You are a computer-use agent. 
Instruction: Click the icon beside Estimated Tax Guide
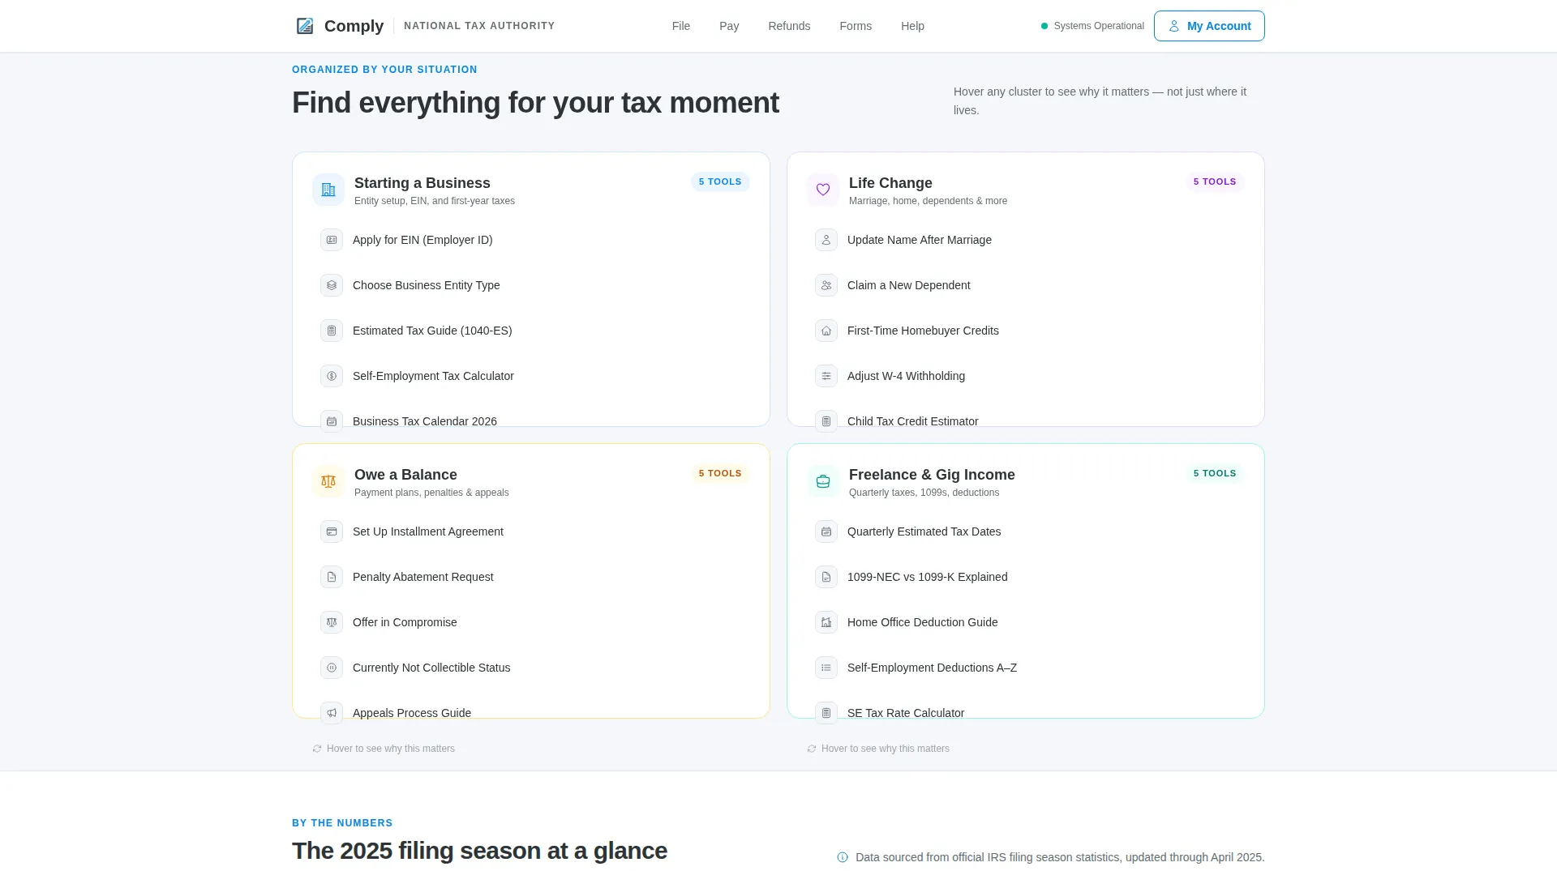tap(332, 331)
